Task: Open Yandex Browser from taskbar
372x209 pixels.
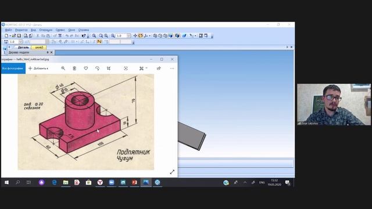Action: point(100,182)
